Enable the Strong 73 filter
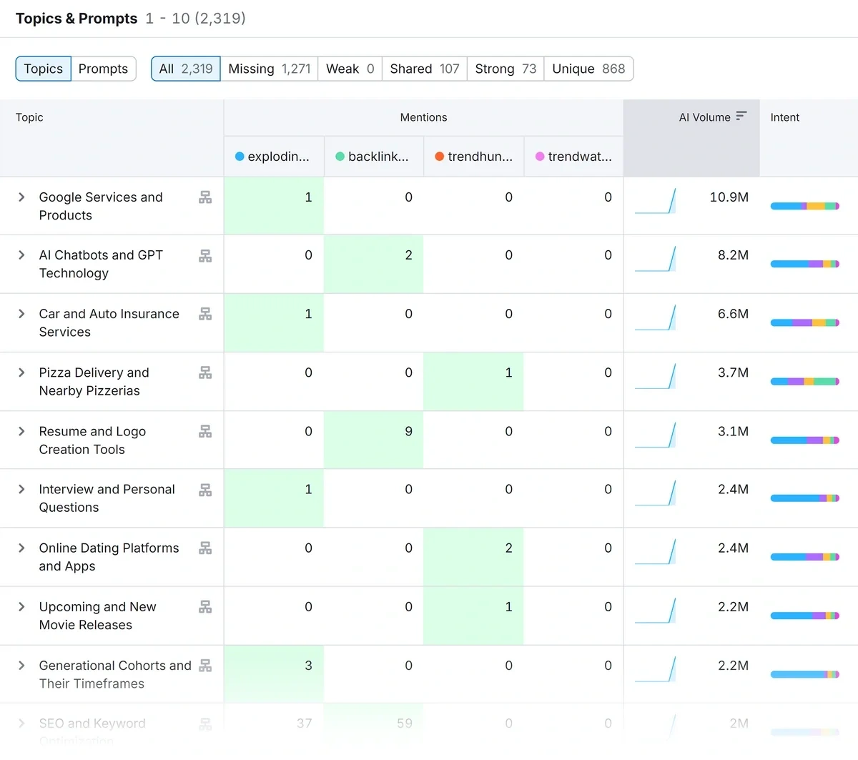 click(505, 69)
